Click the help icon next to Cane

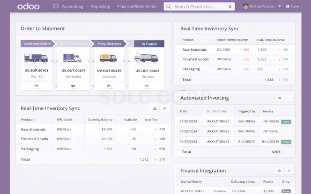pyautogui.click(x=288, y=7)
